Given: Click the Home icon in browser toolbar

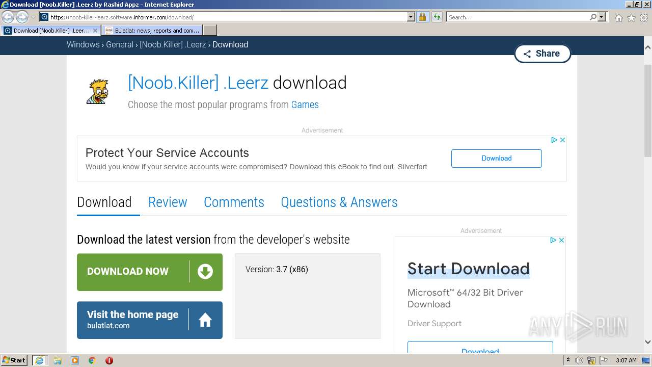Looking at the screenshot, I should pyautogui.click(x=618, y=18).
